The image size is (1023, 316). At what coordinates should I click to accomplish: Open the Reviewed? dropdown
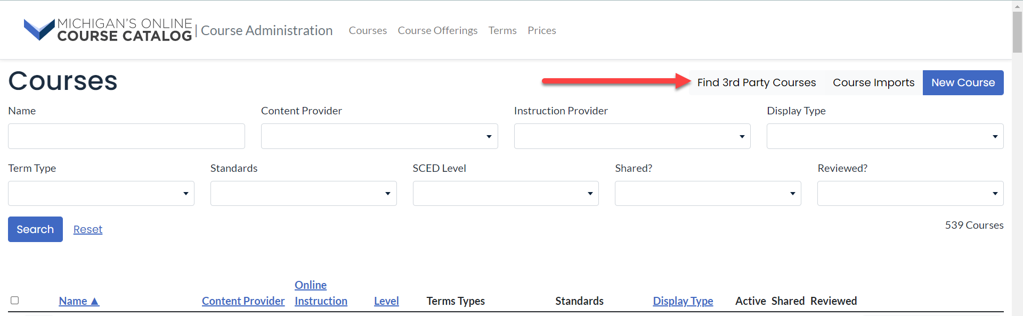[911, 193]
